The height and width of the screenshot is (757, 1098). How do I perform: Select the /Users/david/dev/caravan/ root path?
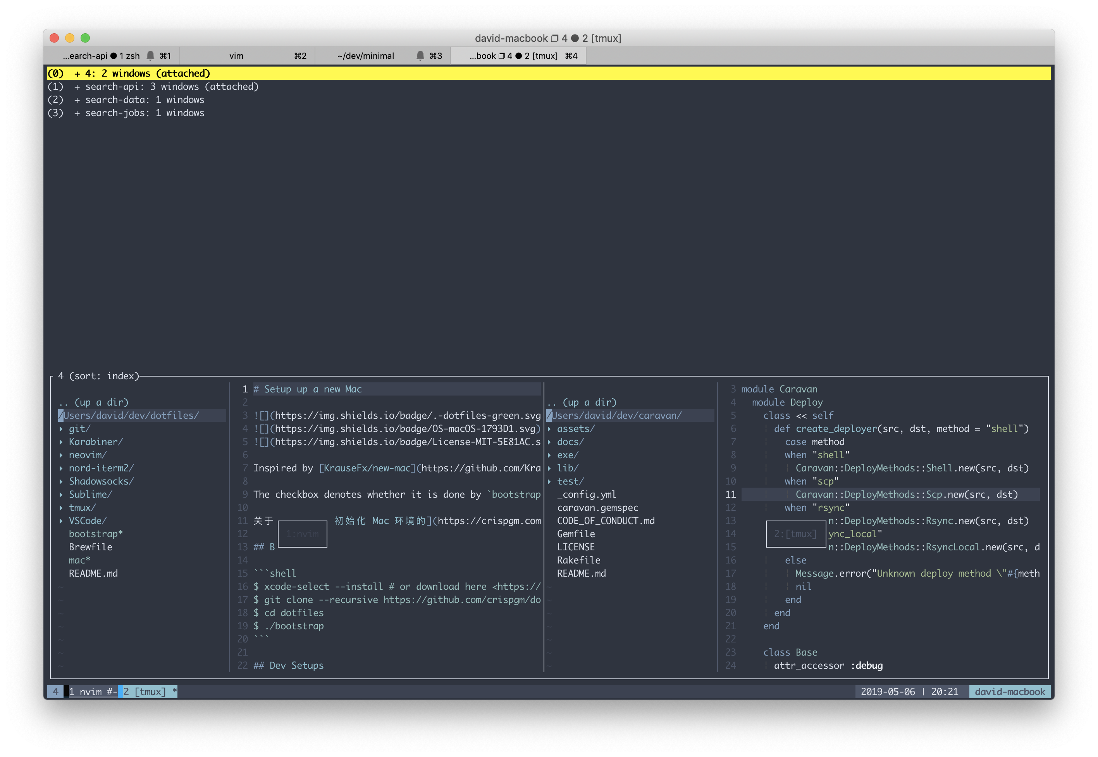coord(614,416)
